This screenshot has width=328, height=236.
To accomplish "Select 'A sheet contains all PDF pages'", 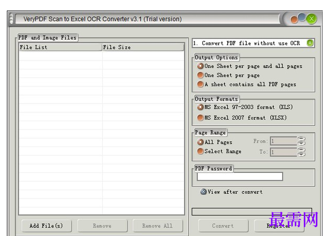I will coord(247,84).
